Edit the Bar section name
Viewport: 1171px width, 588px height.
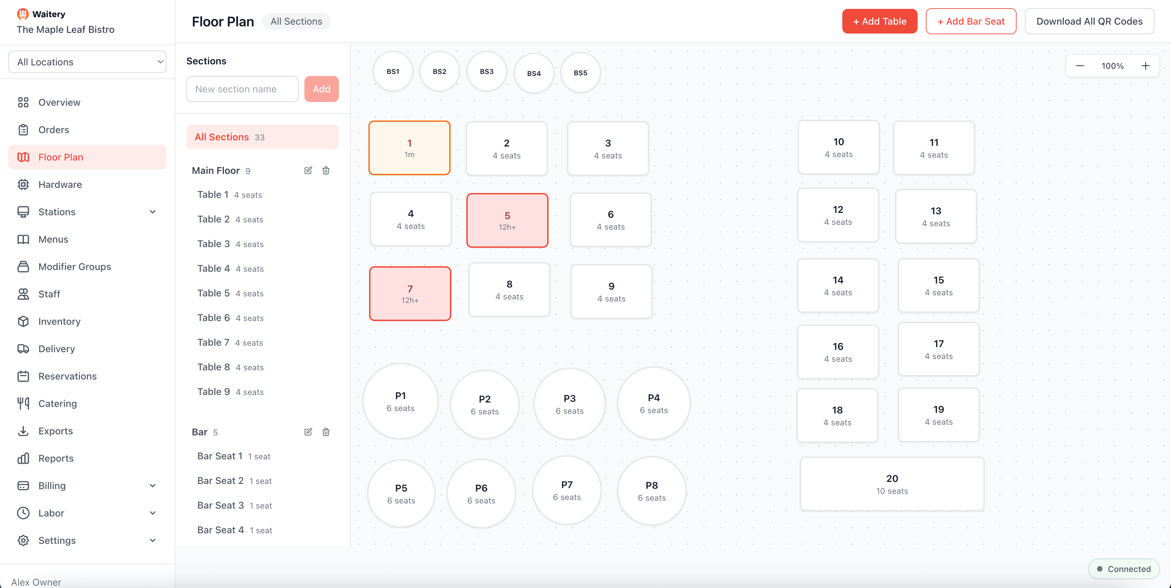pyautogui.click(x=308, y=432)
